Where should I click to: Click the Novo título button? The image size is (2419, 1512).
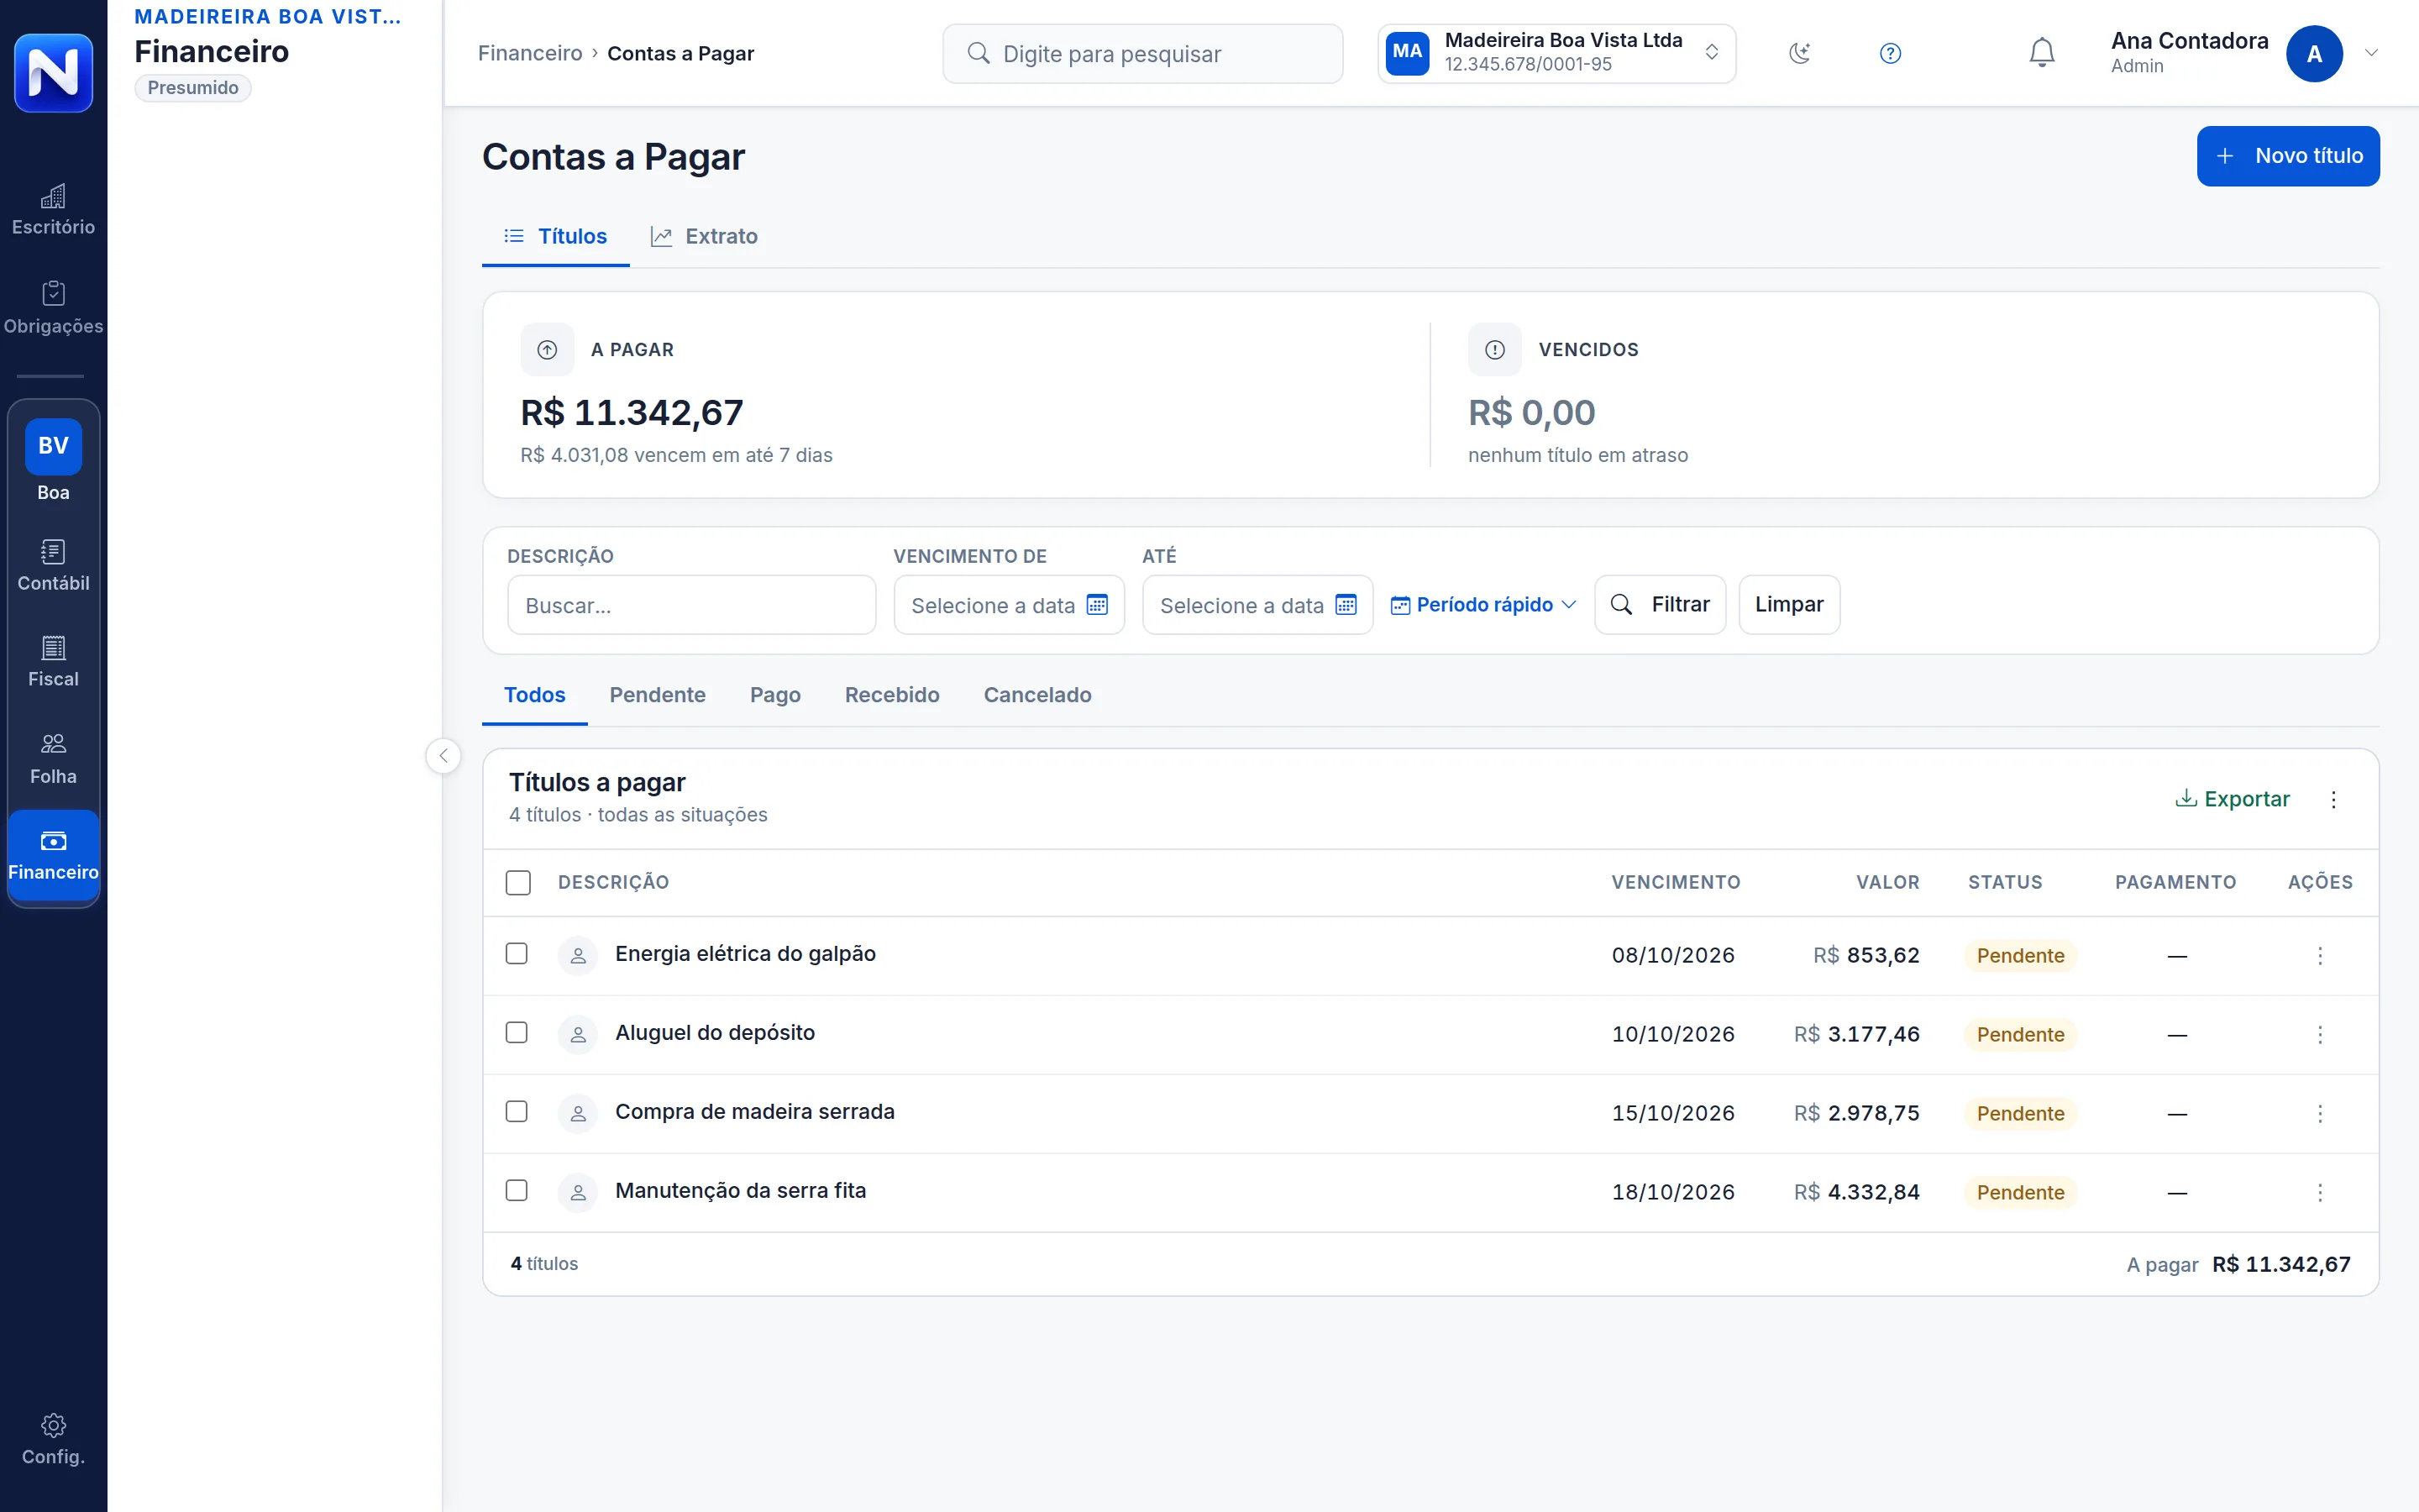2287,156
